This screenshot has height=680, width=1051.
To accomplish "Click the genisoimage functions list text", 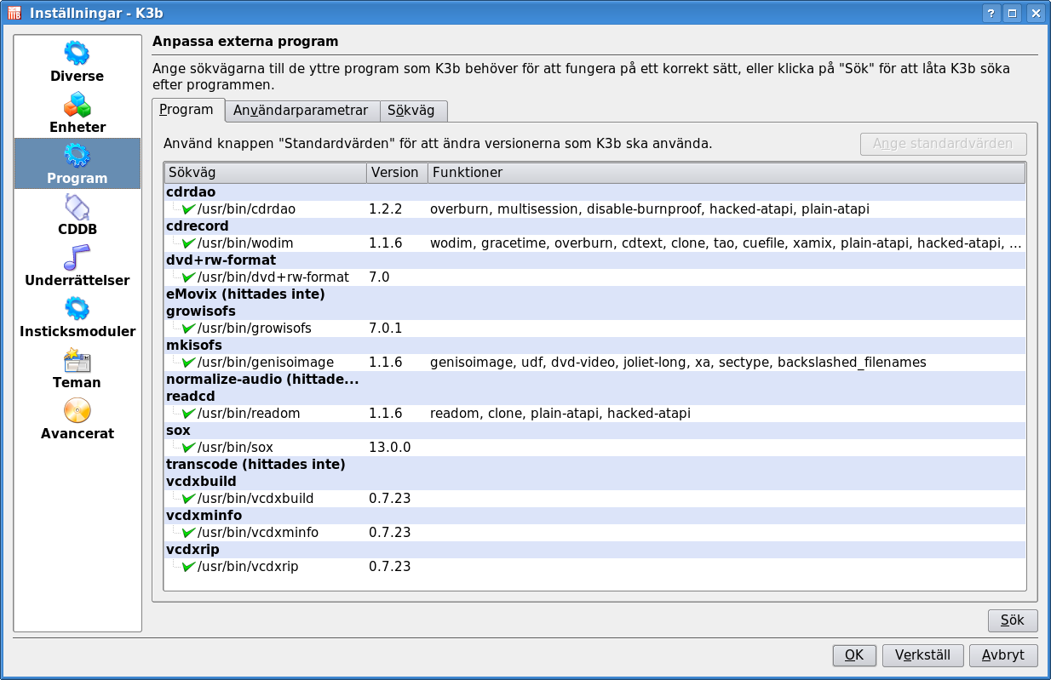I will [678, 362].
